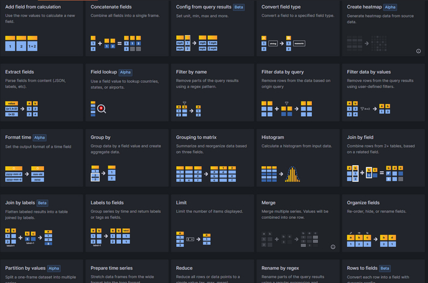Click the Filter data by query illustration

click(287, 109)
